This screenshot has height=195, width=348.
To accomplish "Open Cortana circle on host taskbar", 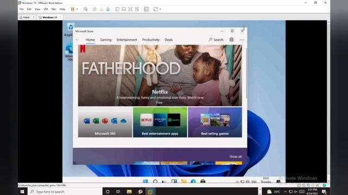I will [x=108, y=192].
